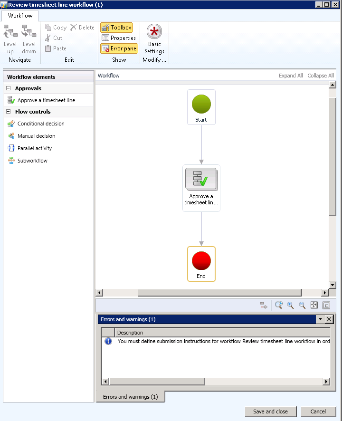Collapse the Approvals group
The image size is (342, 421).
pyautogui.click(x=8, y=88)
